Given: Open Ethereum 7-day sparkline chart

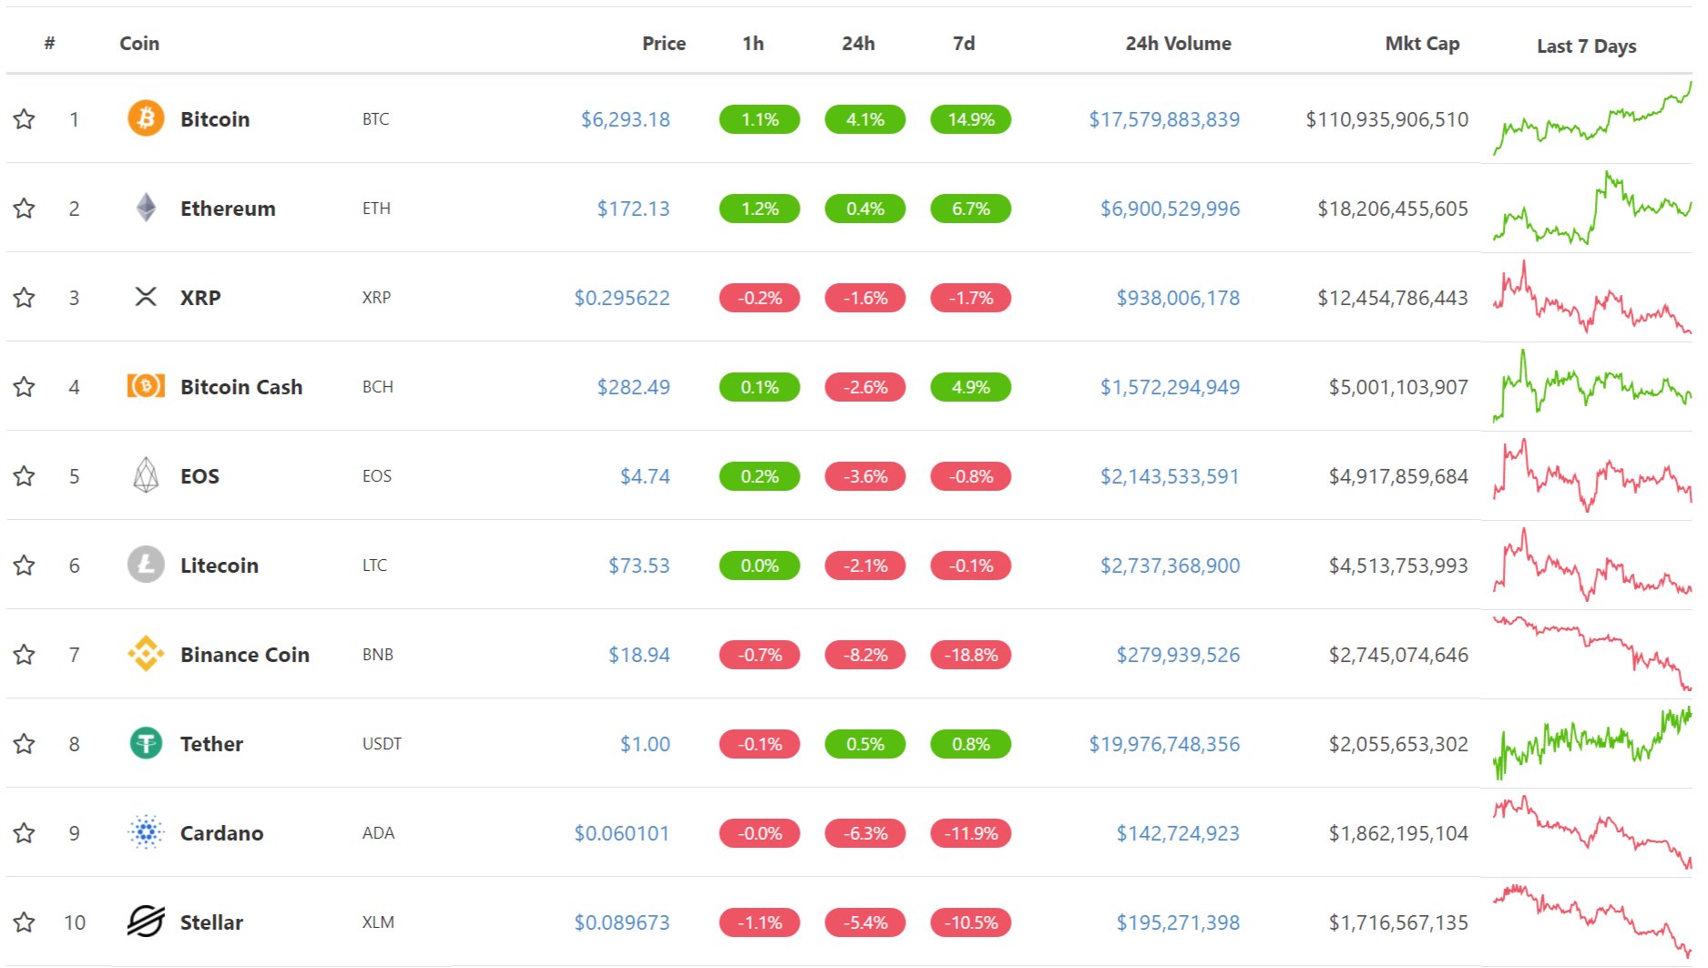Looking at the screenshot, I should click(1591, 208).
